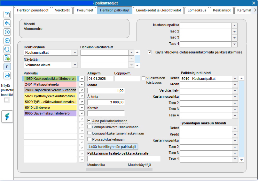Open Työnantajan maksun Debet dropdown
This screenshot has height=181, width=258.
pyautogui.click(x=235, y=129)
